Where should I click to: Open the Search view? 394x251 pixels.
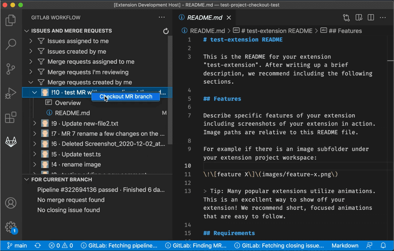11,45
